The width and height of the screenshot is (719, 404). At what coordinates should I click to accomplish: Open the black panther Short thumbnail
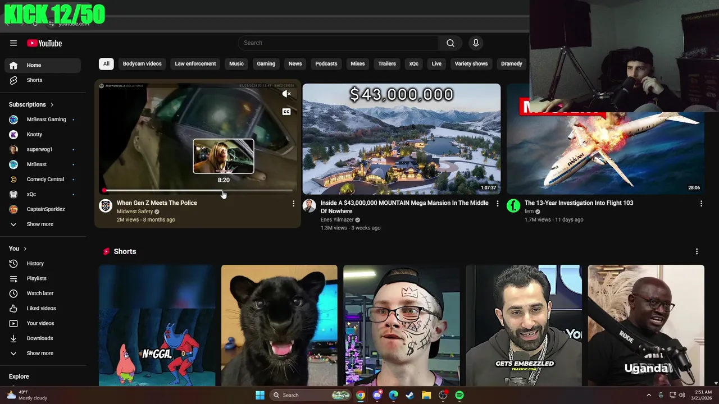279,325
